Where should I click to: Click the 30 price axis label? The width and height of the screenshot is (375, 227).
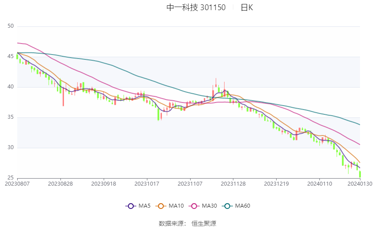[x=11, y=148]
